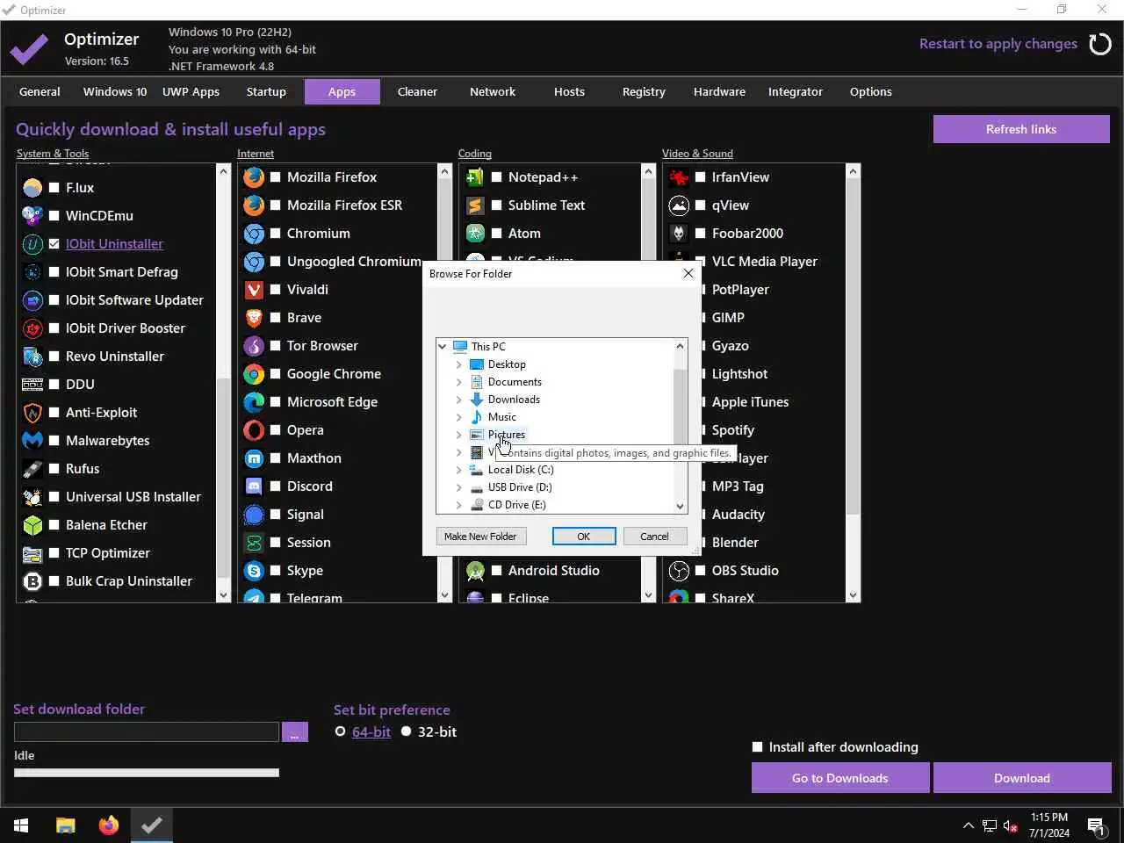Expand the Downloads folder node
The height and width of the screenshot is (843, 1124).
(459, 400)
